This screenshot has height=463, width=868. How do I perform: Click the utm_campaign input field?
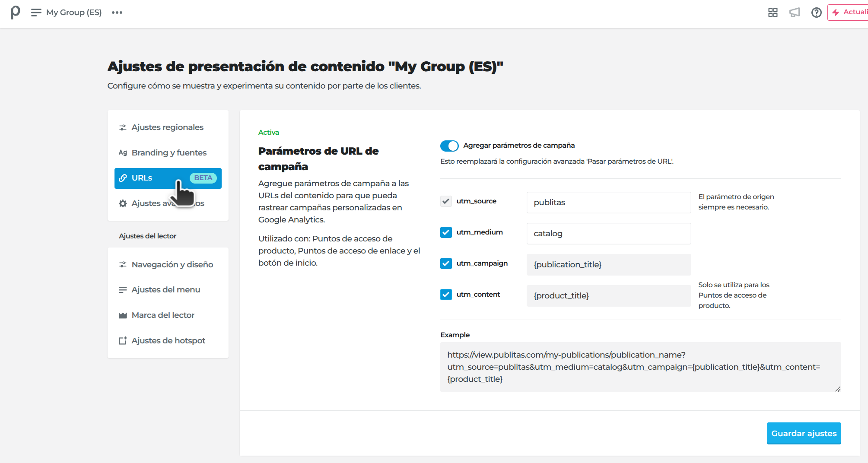[x=609, y=265]
